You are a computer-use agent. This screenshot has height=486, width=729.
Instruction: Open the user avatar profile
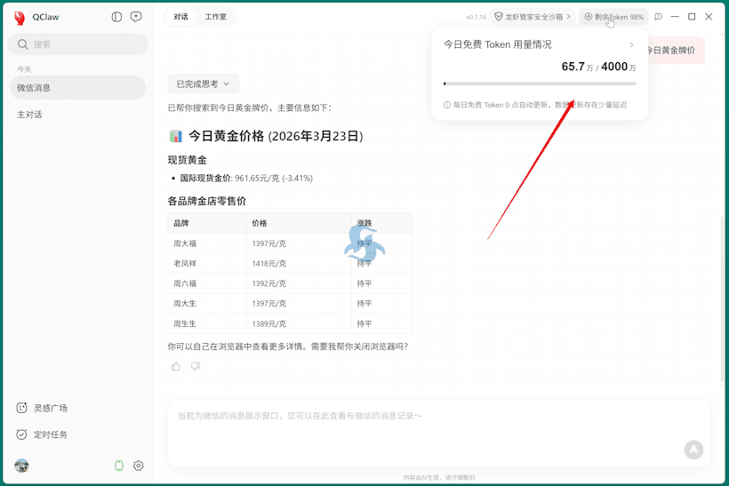(21, 465)
